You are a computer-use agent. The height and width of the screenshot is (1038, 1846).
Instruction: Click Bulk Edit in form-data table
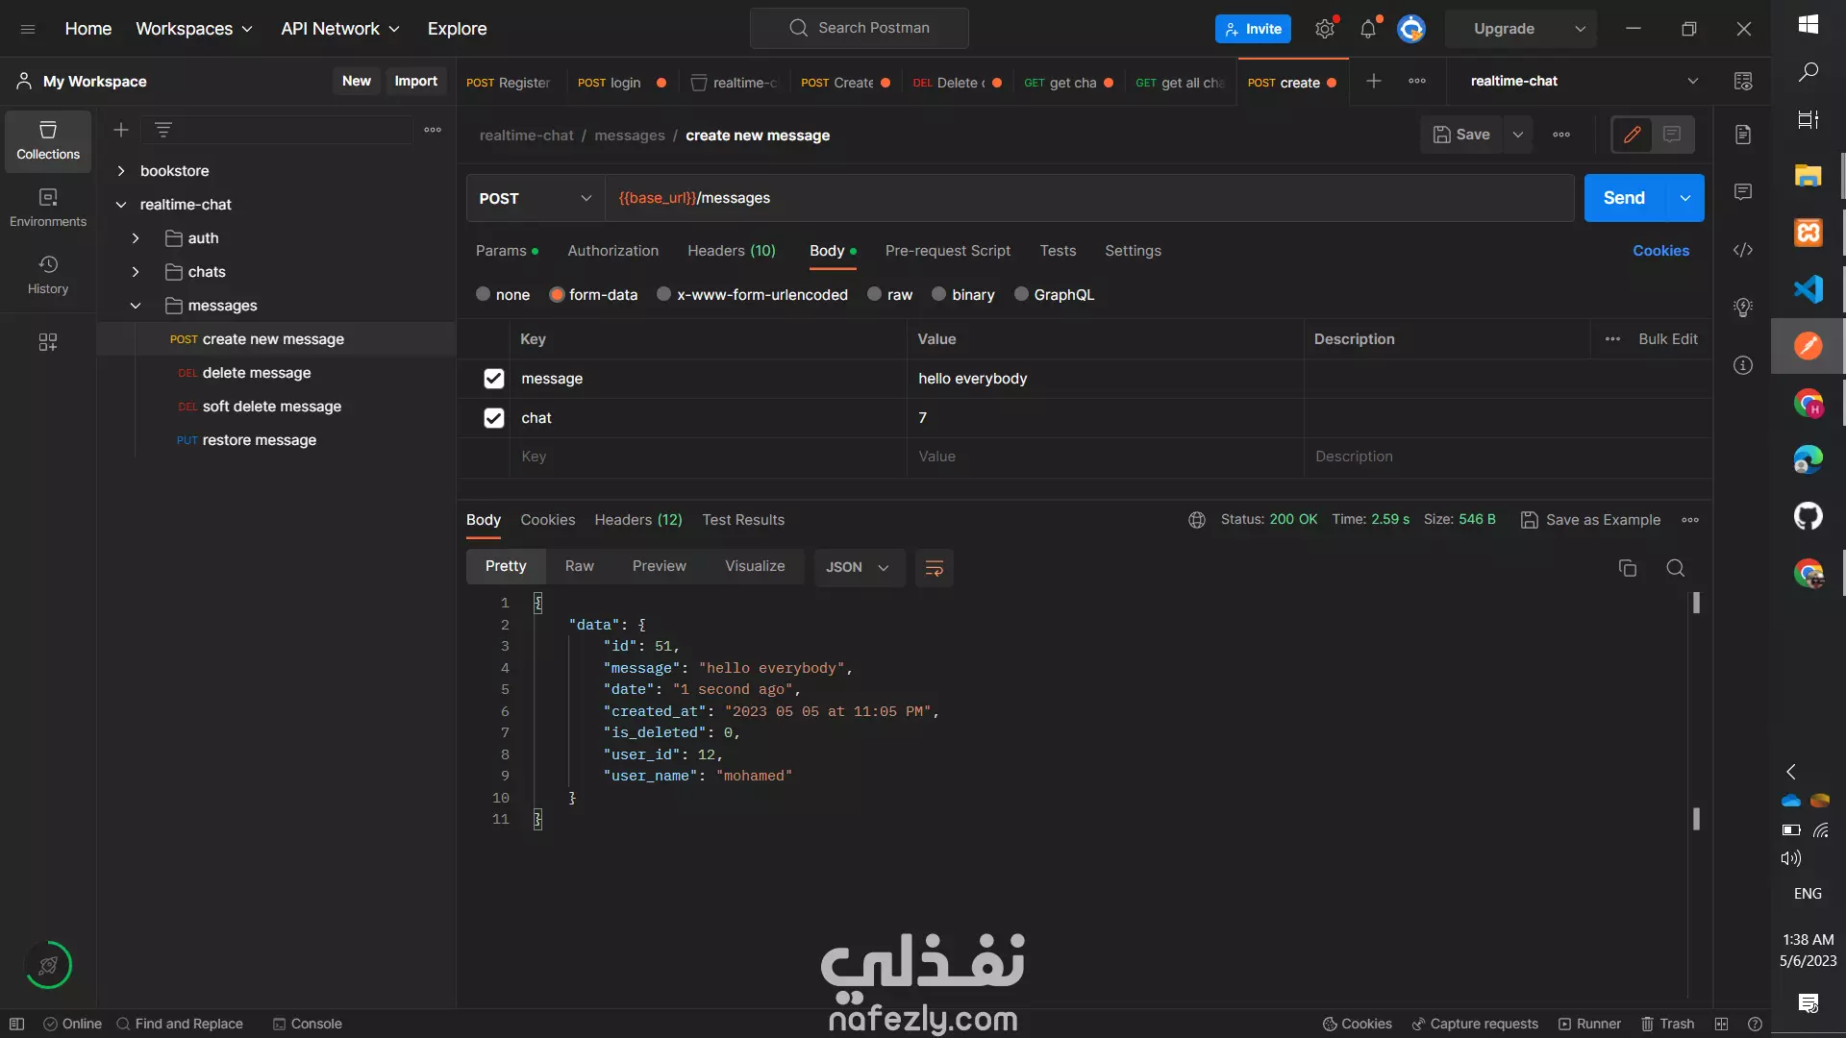[x=1668, y=339]
